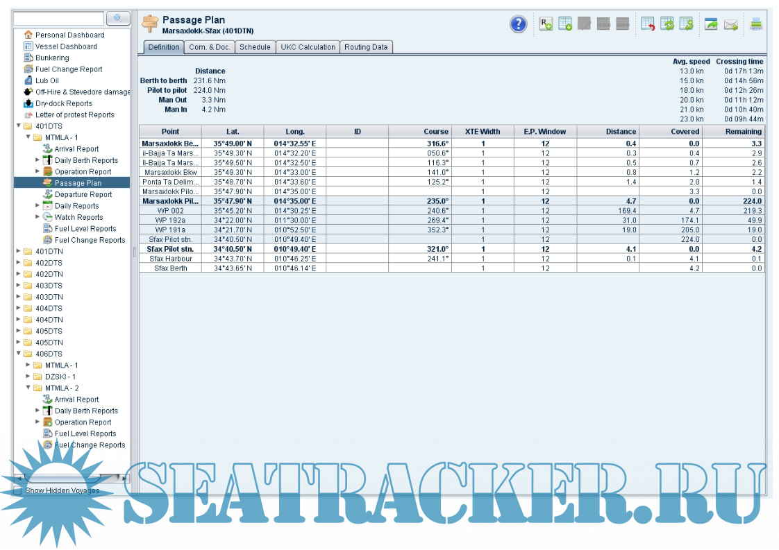The height and width of the screenshot is (550, 779).
Task: Expand the Watch Reports tree node
Action: pos(37,217)
